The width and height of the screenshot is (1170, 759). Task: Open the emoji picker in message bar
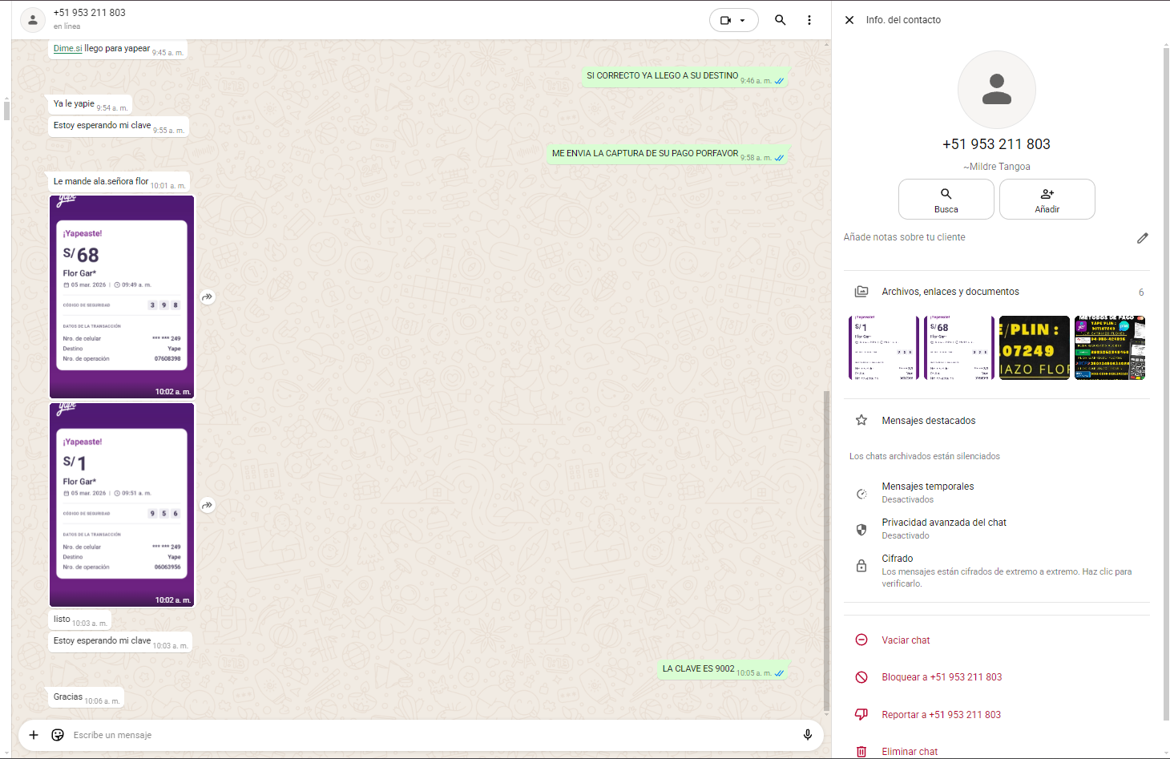pos(58,735)
